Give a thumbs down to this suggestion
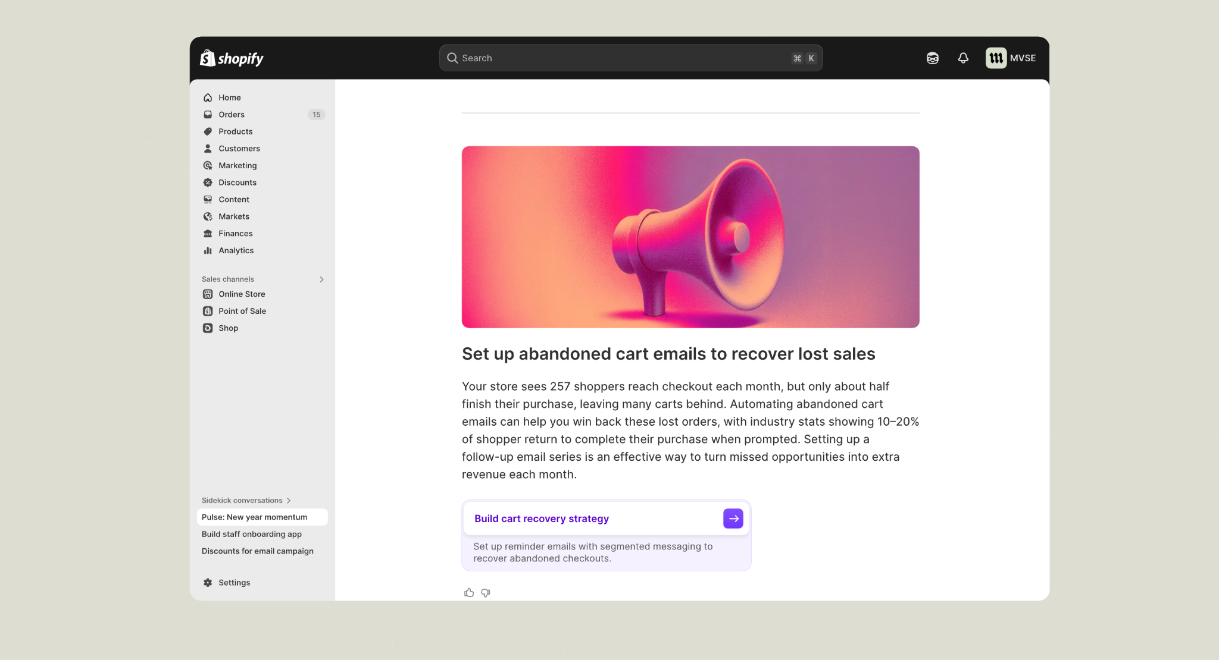The width and height of the screenshot is (1219, 660). pos(486,593)
